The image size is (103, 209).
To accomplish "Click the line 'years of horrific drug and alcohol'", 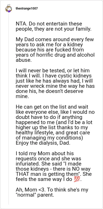I will tap(55, 55).
